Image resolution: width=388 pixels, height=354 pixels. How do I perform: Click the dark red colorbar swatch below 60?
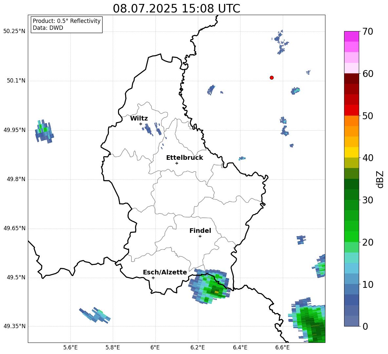pyautogui.click(x=351, y=79)
